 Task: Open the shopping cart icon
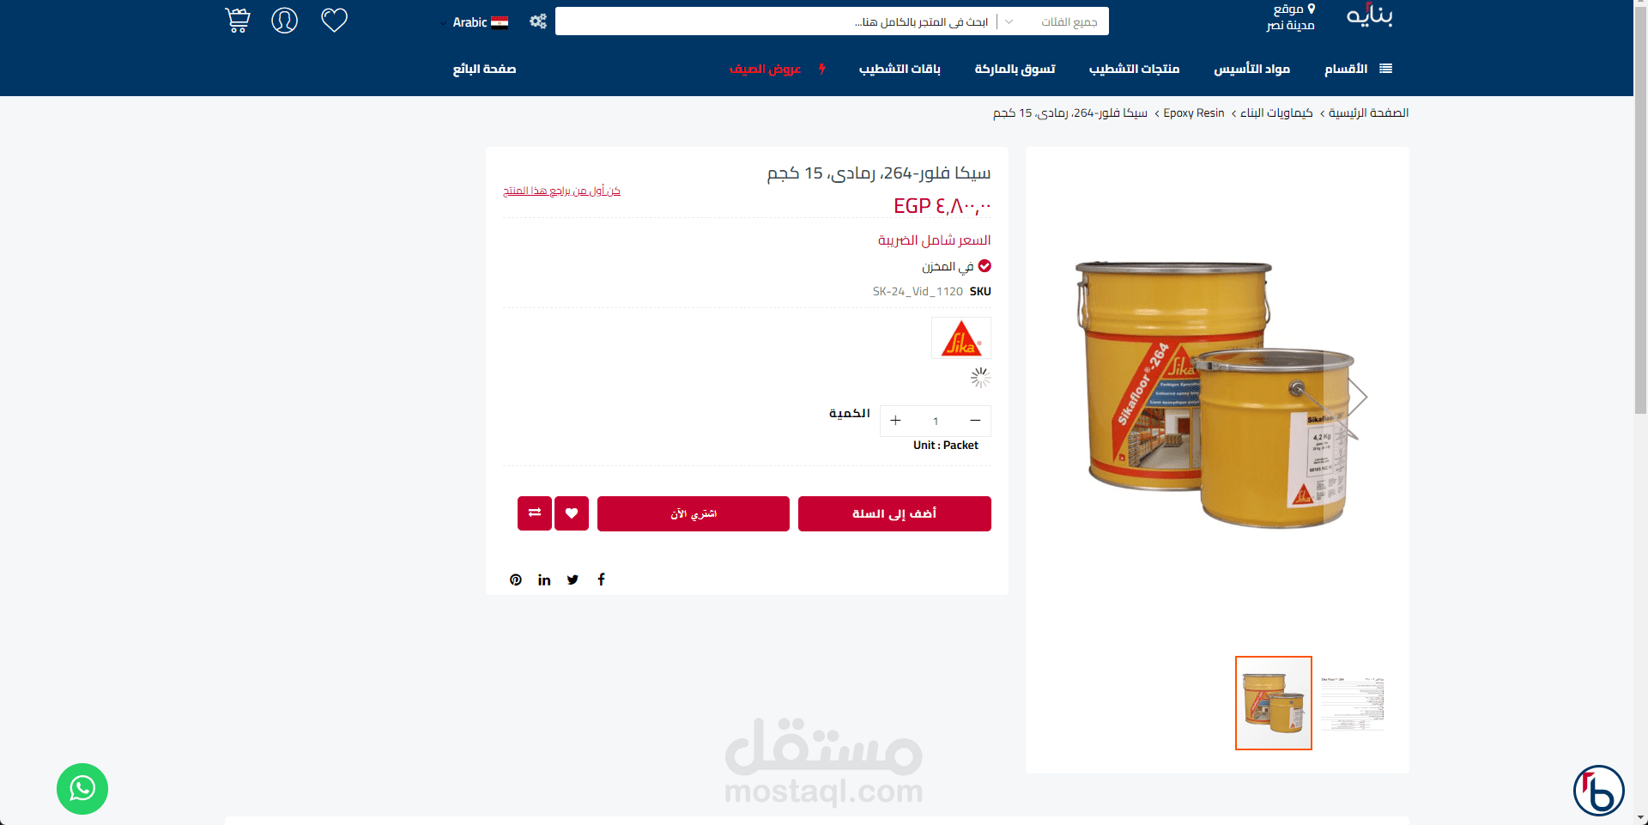coord(238,21)
